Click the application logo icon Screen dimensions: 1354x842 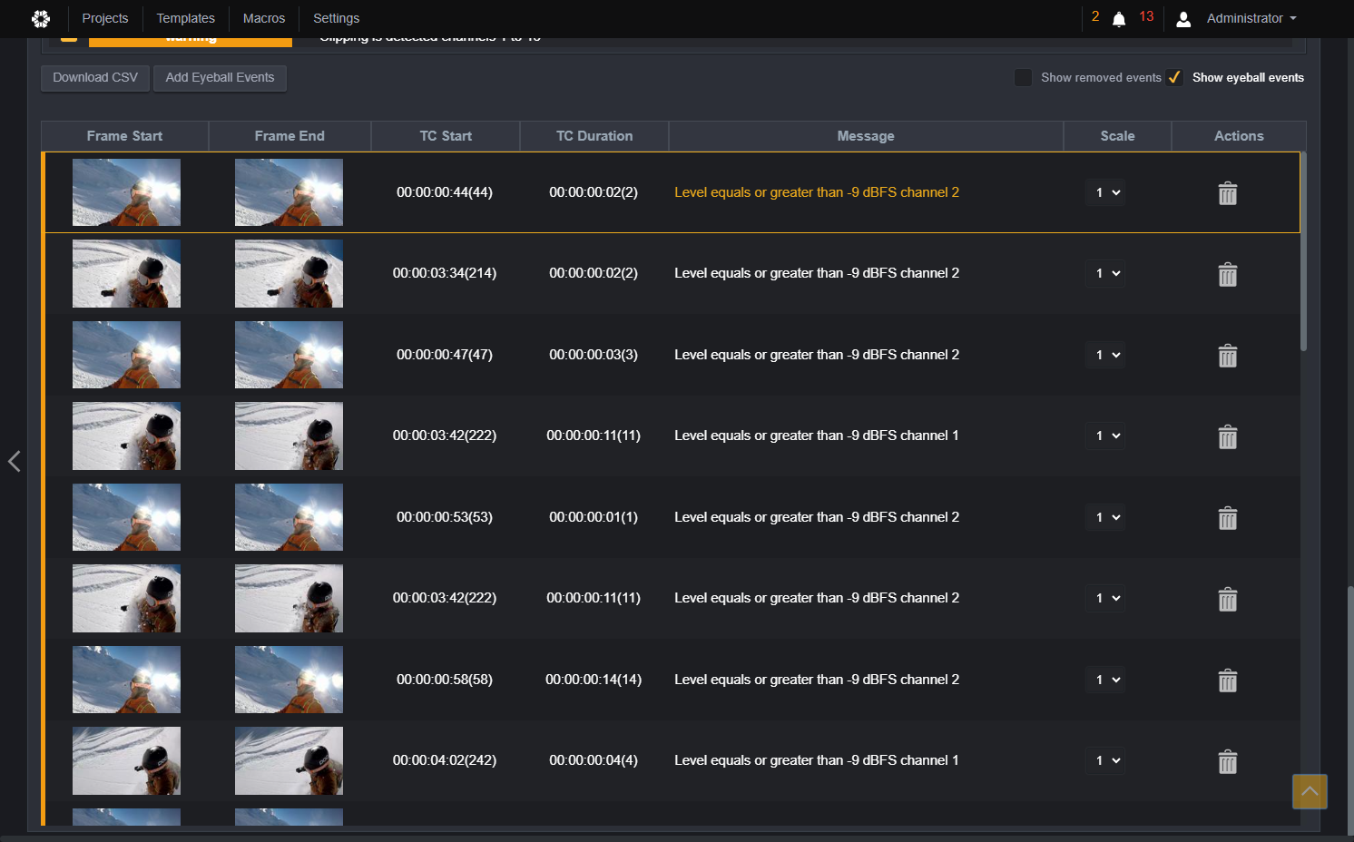[x=41, y=18]
